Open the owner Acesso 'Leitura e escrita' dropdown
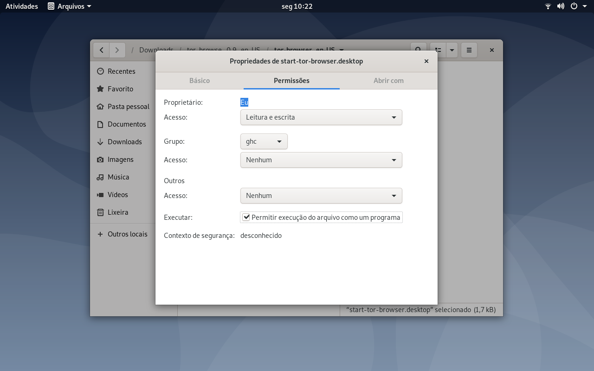Screen dimensions: 594x371 [321, 117]
